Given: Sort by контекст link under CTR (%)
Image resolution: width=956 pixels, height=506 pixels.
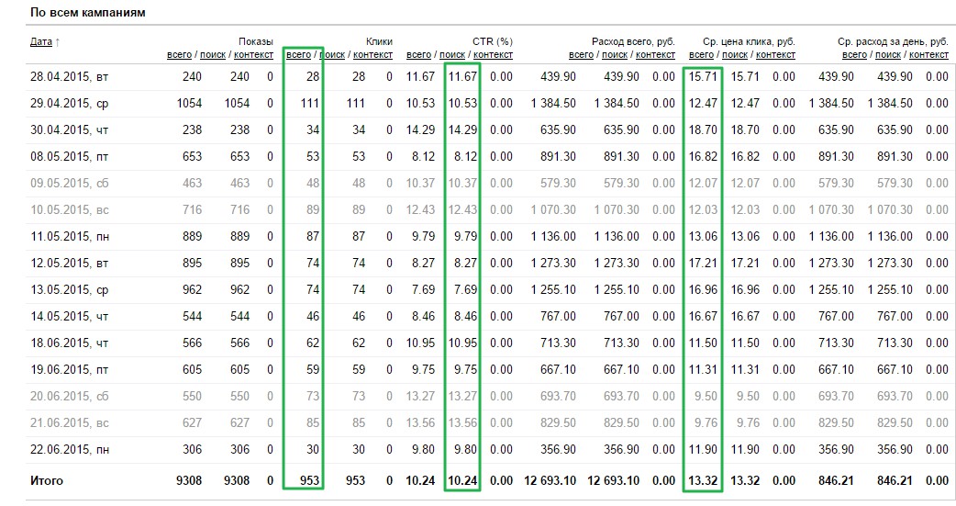Looking at the screenshot, I should point(494,54).
